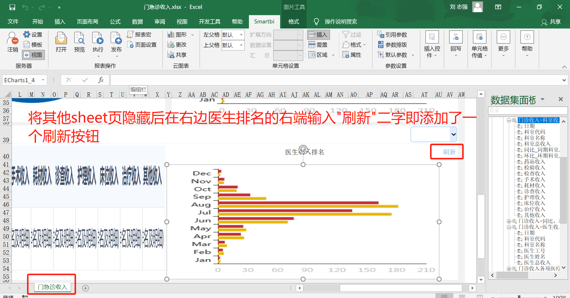The height and width of the screenshot is (298, 570).
Task: Select the 门急诊收入 sheet tab
Action: (52, 287)
